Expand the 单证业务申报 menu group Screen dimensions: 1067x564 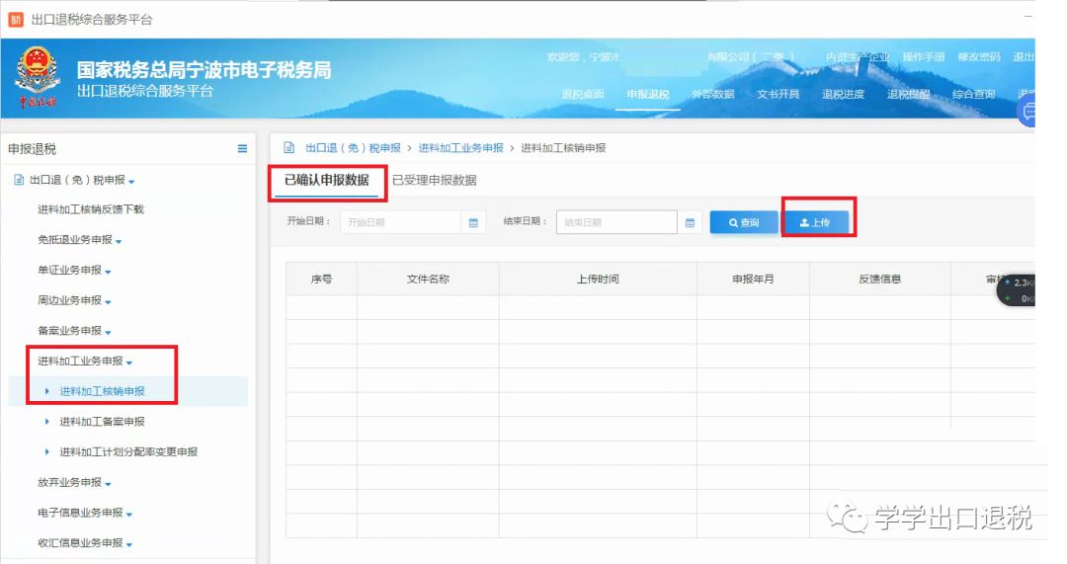[x=109, y=273]
